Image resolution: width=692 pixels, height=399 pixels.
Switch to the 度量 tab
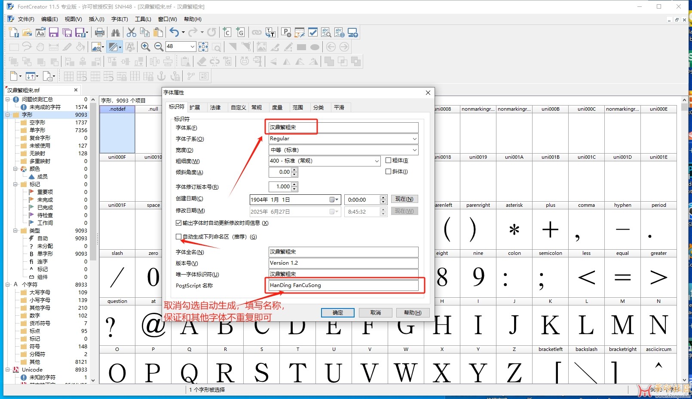[277, 108]
